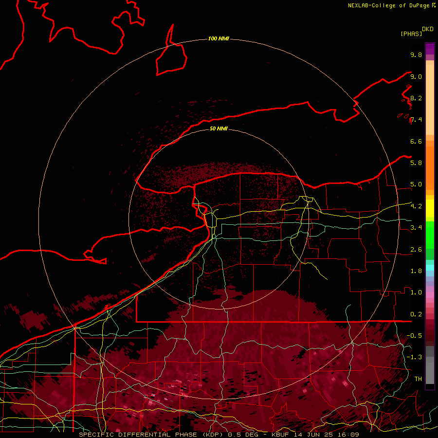
Task: Click the 100 NMI range ring label
Action: pyautogui.click(x=219, y=38)
